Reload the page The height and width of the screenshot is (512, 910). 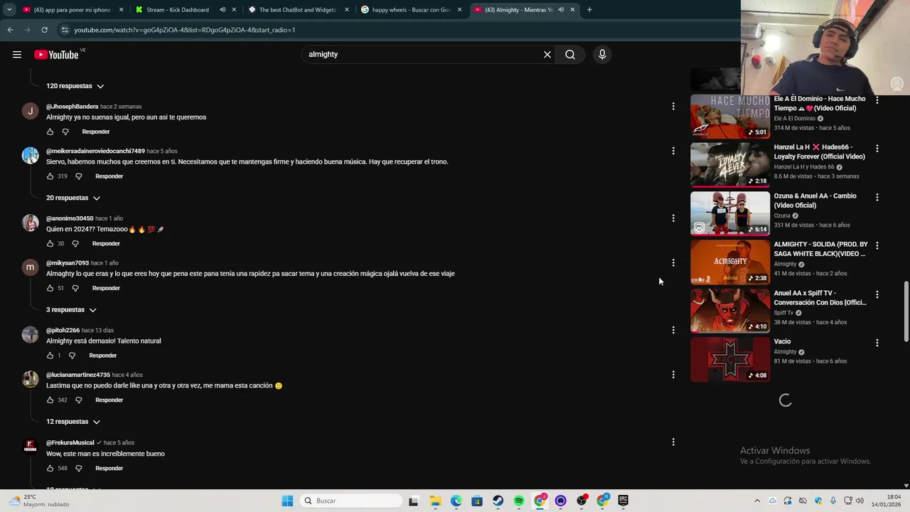pyautogui.click(x=44, y=30)
